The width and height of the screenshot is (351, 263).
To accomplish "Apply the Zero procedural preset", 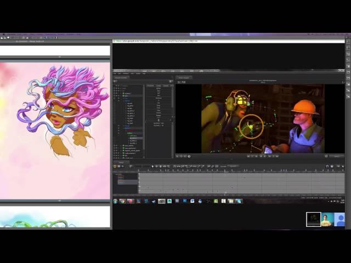I will point(158,91).
